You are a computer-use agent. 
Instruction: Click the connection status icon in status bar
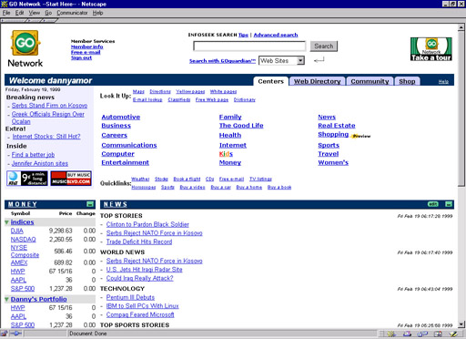[15, 334]
